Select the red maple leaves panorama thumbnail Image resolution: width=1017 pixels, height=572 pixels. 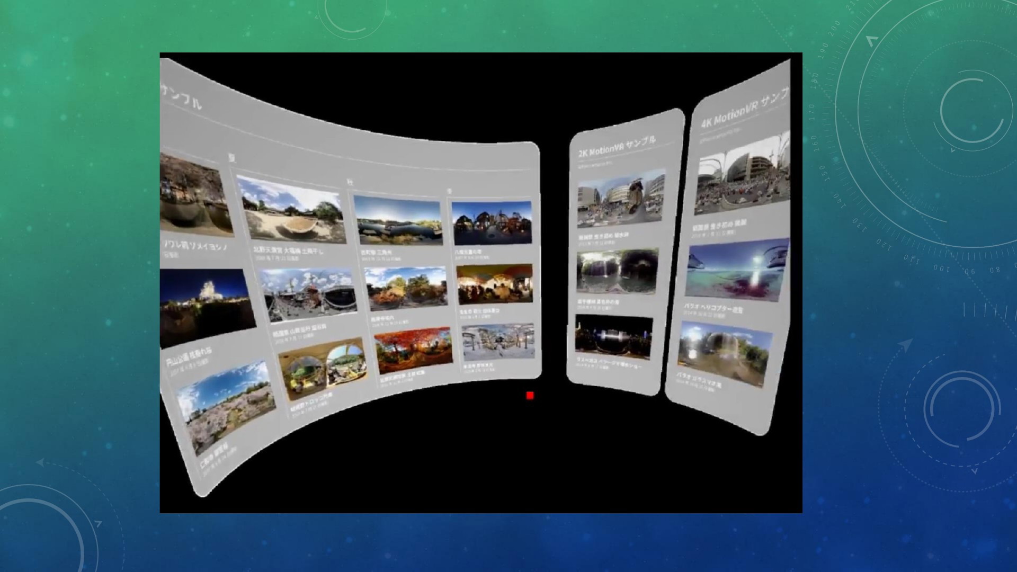click(x=414, y=350)
